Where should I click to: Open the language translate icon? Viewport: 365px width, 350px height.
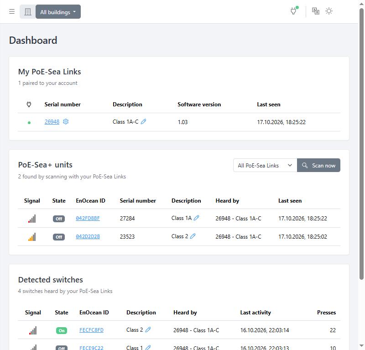point(315,11)
